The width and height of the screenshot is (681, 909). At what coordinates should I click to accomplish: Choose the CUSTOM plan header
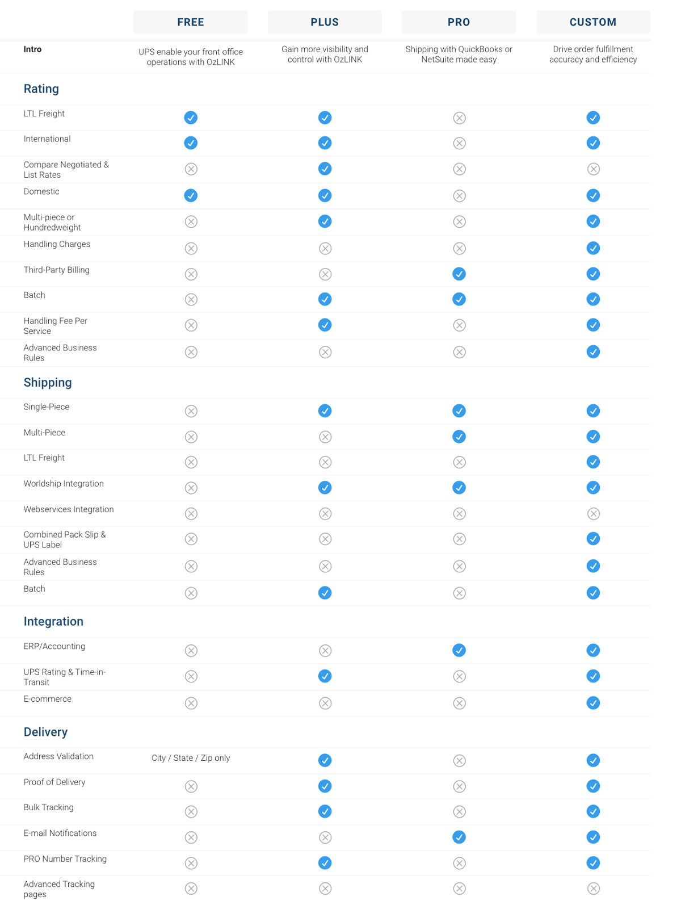[592, 22]
